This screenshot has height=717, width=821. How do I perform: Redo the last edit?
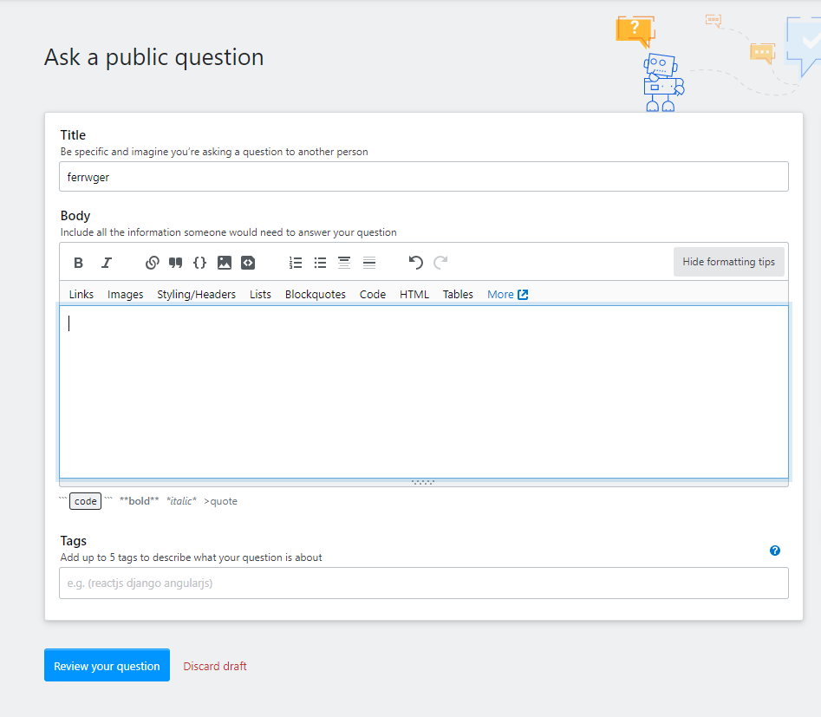point(440,263)
